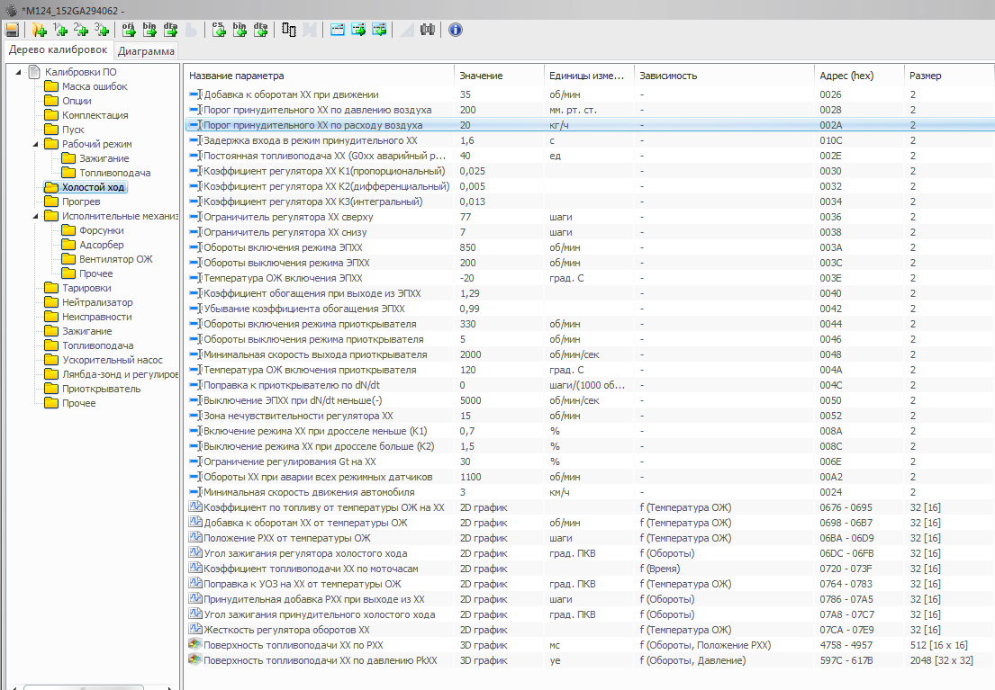Open search with the binoculars icon

[428, 30]
